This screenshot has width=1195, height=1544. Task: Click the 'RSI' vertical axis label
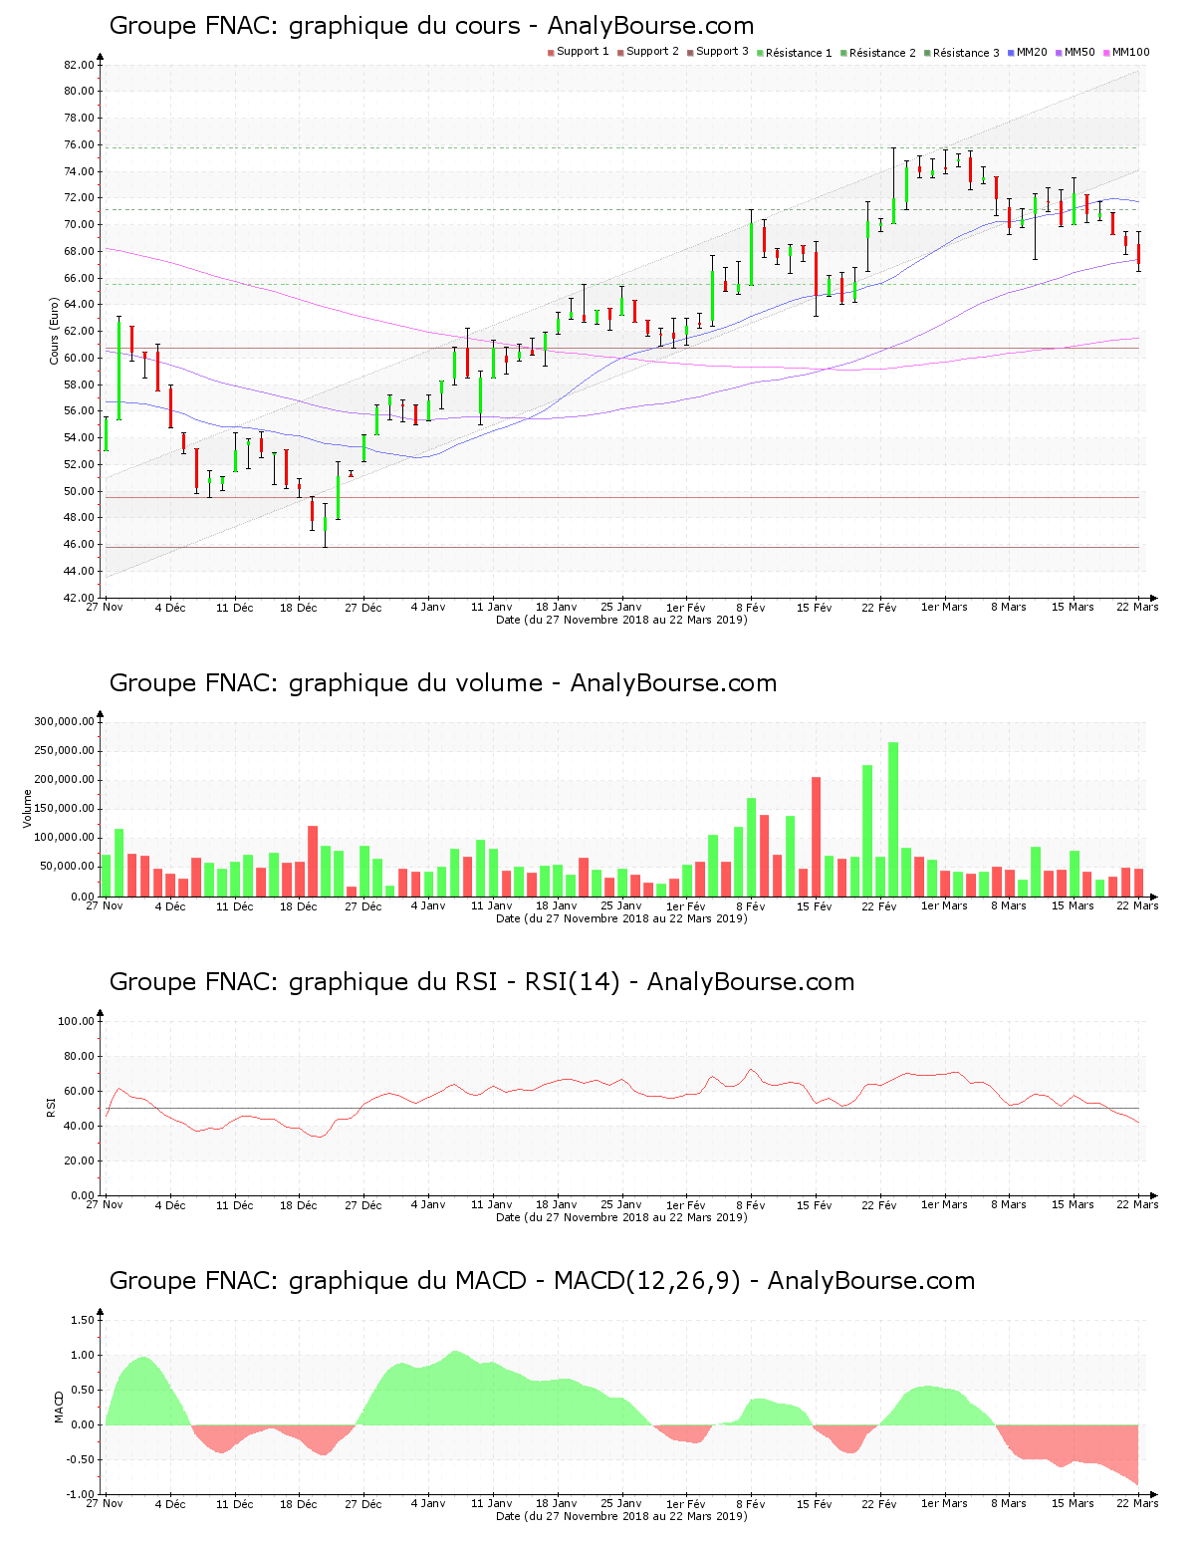(x=51, y=1107)
